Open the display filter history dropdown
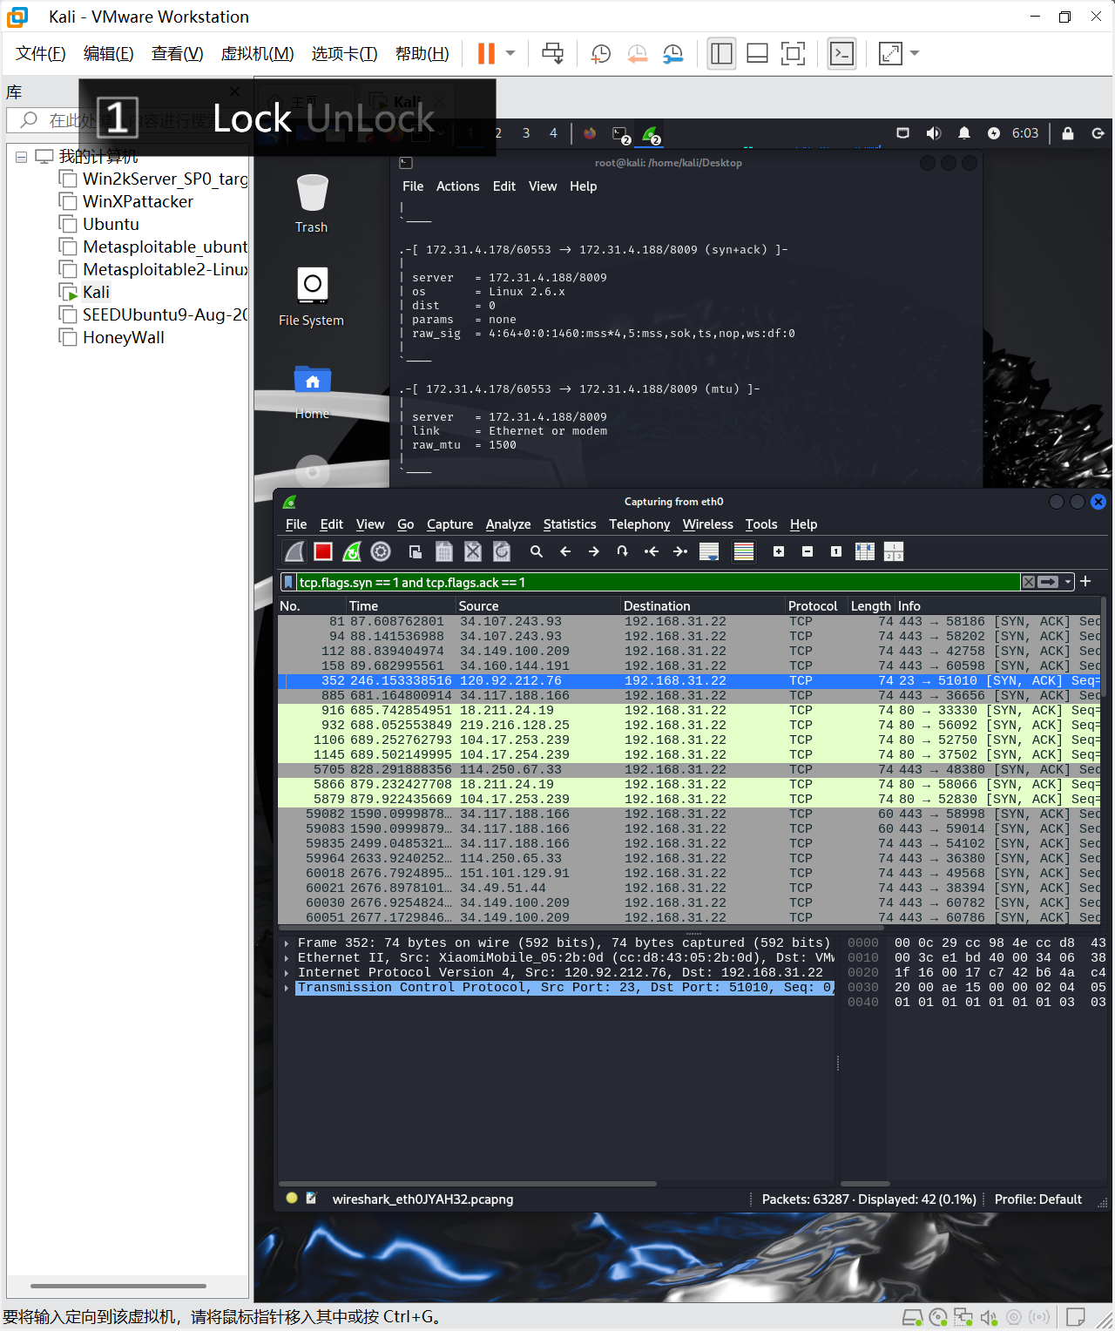Screen dimensions: 1115x1331 [1068, 582]
